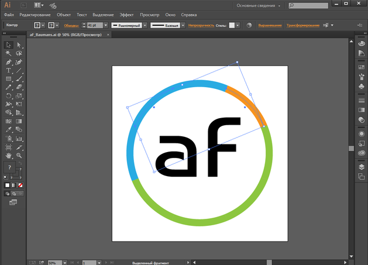Screen dimensions: 368x265
Task: Swap fill and stroke arrows
Action: (20, 163)
